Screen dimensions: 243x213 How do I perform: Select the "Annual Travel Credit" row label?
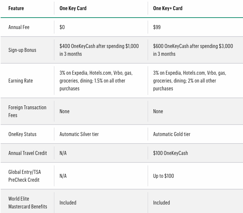coord(28,153)
